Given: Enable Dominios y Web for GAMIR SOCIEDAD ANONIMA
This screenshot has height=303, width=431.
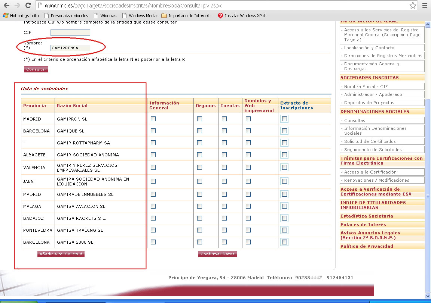Looking at the screenshot, I should pyautogui.click(x=248, y=154).
